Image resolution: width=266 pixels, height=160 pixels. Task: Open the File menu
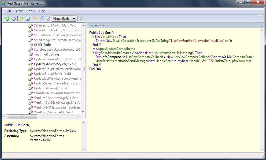(x=9, y=11)
